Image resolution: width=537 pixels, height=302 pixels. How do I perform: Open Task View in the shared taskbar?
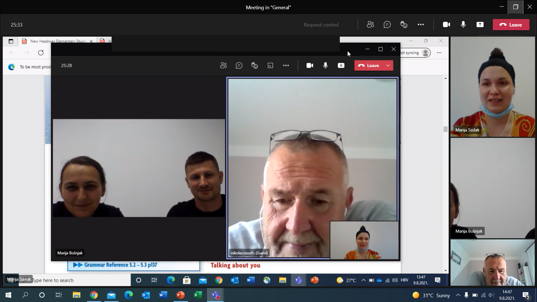(154, 280)
